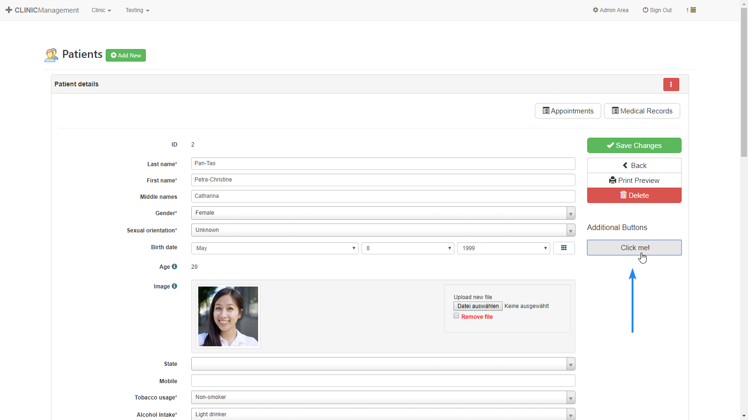The width and height of the screenshot is (748, 420).
Task: Click the Age info icon
Action: tap(174, 266)
